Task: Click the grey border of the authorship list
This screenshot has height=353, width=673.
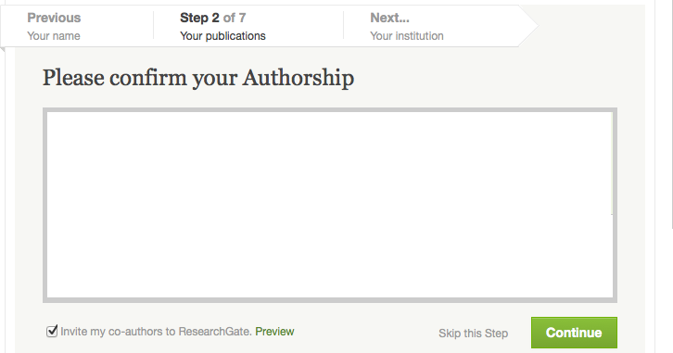Action: pyautogui.click(x=330, y=110)
